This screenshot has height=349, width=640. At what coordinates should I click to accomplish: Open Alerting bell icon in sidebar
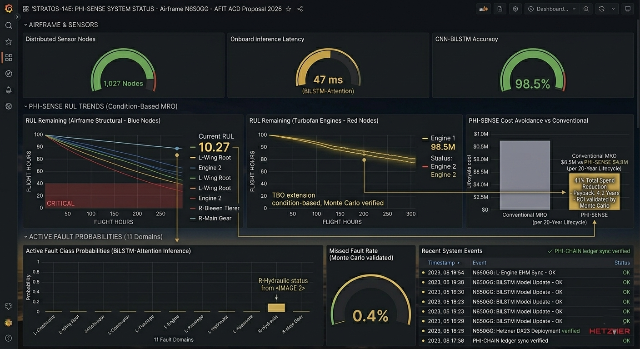click(8, 90)
